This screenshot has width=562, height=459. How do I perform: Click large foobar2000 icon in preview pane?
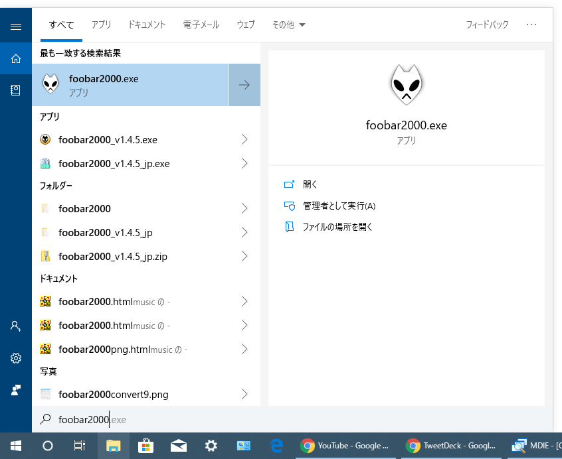coord(406,85)
